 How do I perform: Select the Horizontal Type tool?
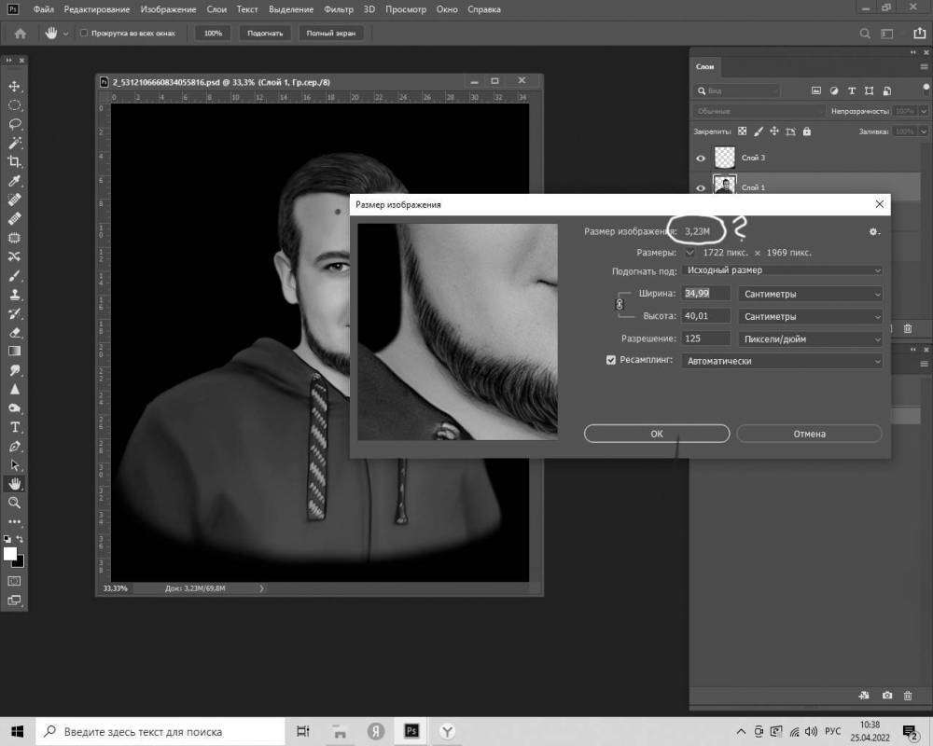15,426
